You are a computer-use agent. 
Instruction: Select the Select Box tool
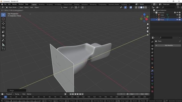[x=3, y=15]
